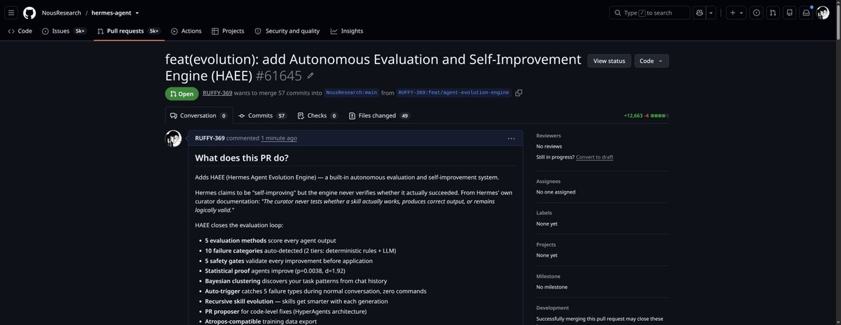Open the issues icon in top bar

point(756,13)
